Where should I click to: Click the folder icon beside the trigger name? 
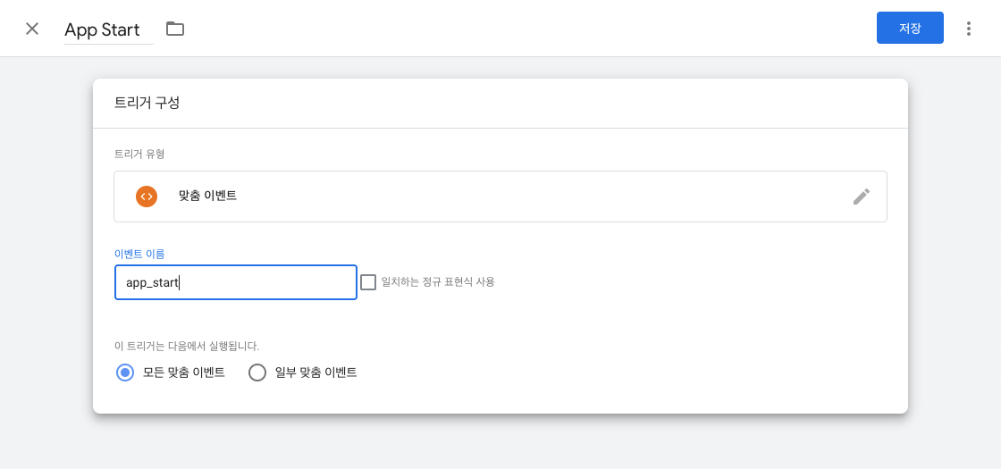175,29
